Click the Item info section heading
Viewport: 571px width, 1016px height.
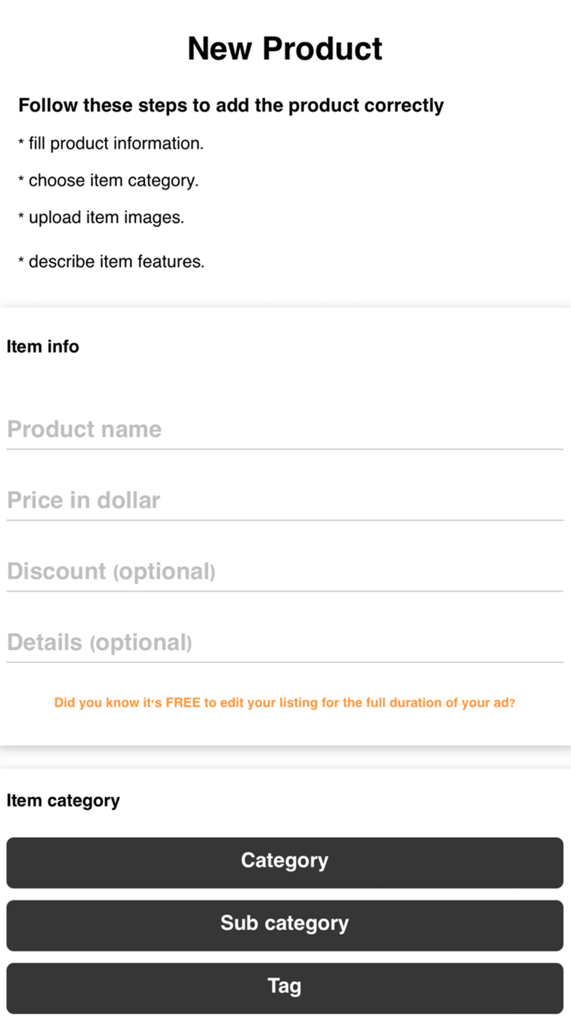[43, 346]
